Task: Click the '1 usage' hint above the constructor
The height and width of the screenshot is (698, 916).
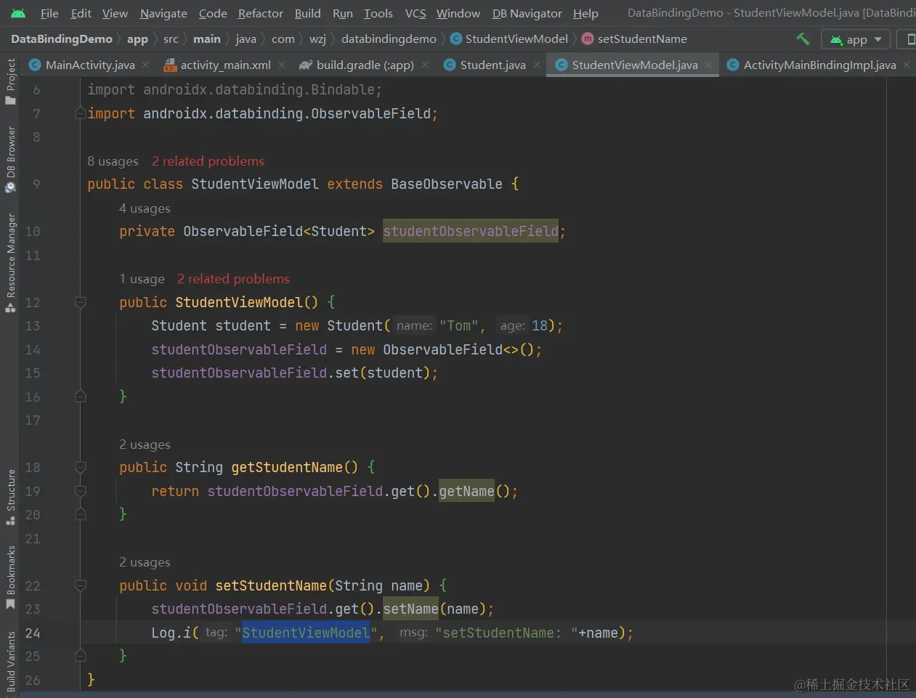Action: [142, 279]
